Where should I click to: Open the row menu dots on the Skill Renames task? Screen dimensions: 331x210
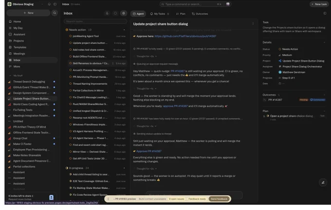coord(113,63)
